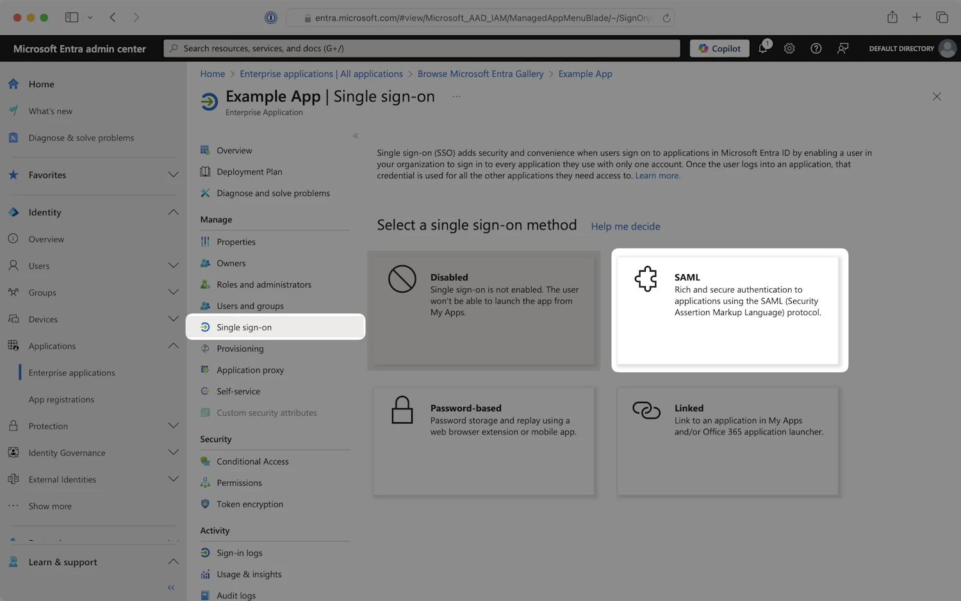Open the Deployment Plan menu item

coord(249,172)
